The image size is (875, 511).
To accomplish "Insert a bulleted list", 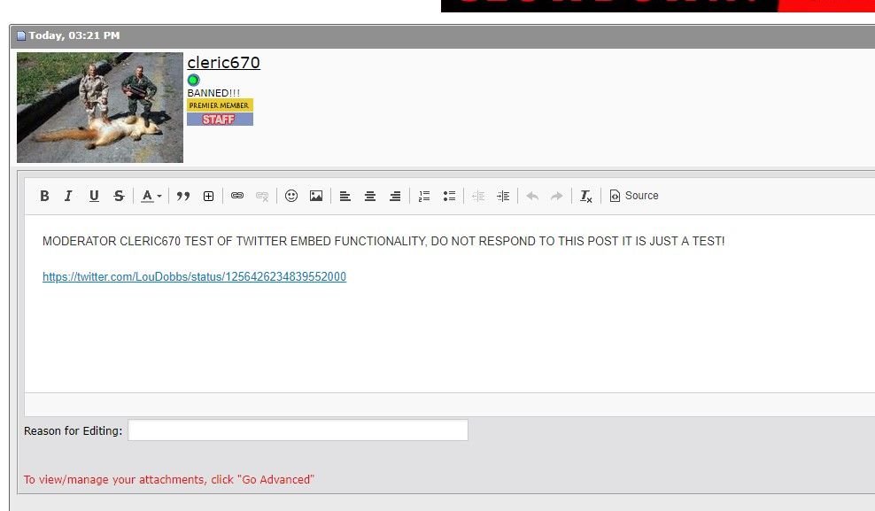I will (x=449, y=197).
